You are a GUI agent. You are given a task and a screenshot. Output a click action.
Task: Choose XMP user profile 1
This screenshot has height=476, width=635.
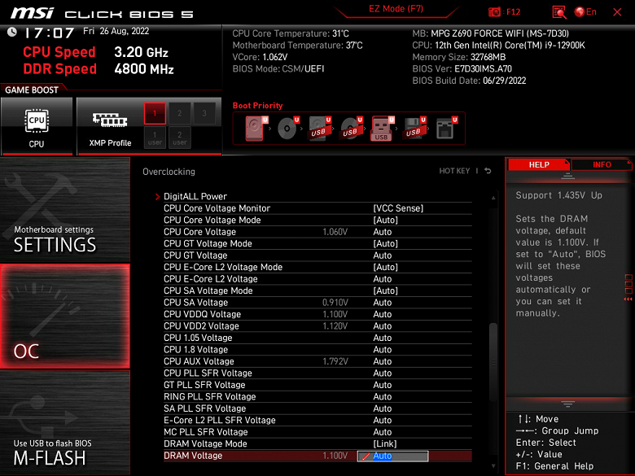click(x=155, y=138)
